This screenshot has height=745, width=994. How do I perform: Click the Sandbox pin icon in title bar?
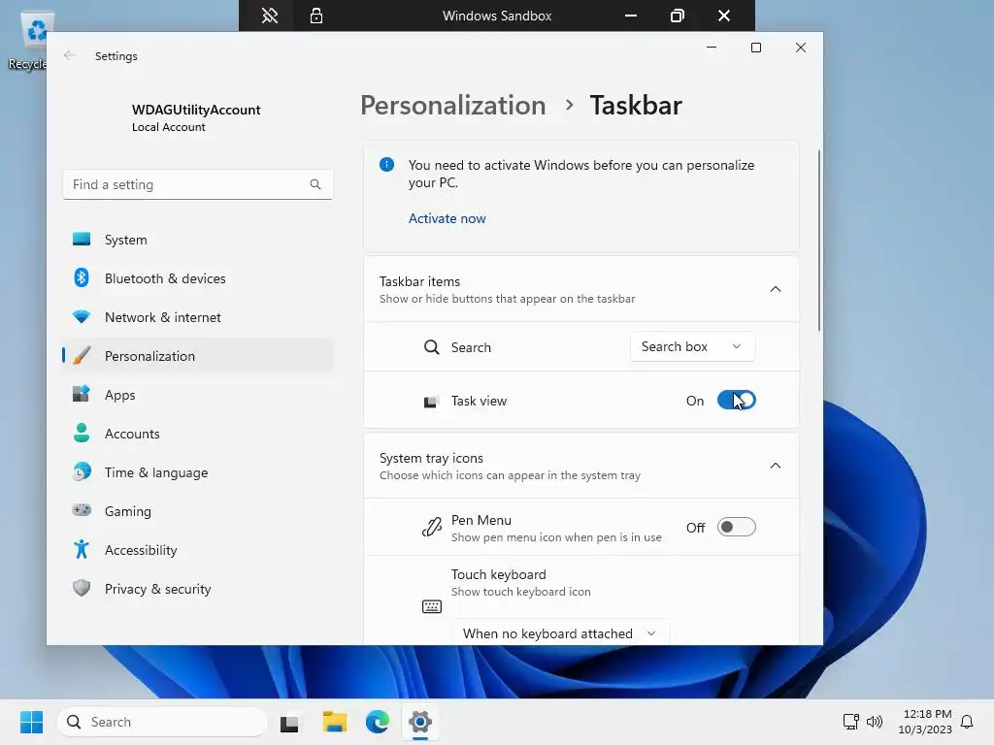tap(270, 16)
